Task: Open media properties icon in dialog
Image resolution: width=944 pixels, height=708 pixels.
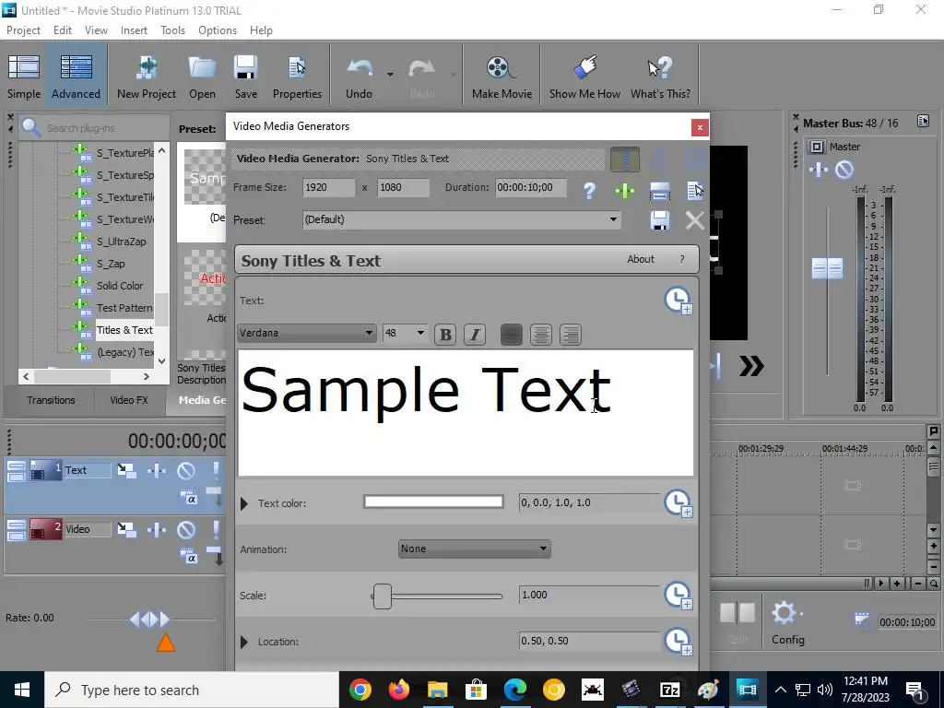Action: (x=695, y=191)
